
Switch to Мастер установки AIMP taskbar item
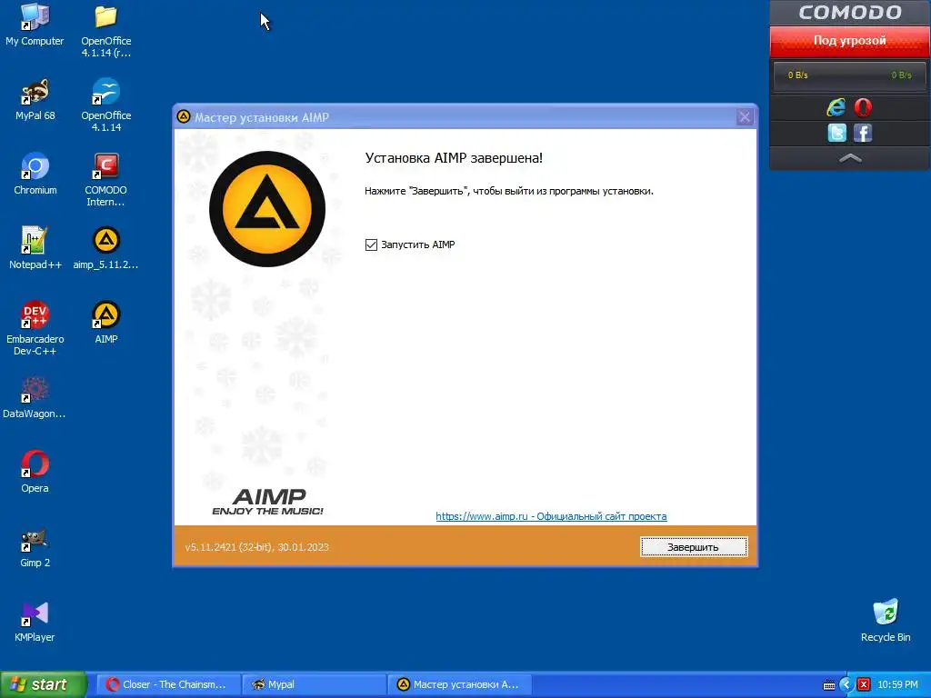click(x=459, y=684)
